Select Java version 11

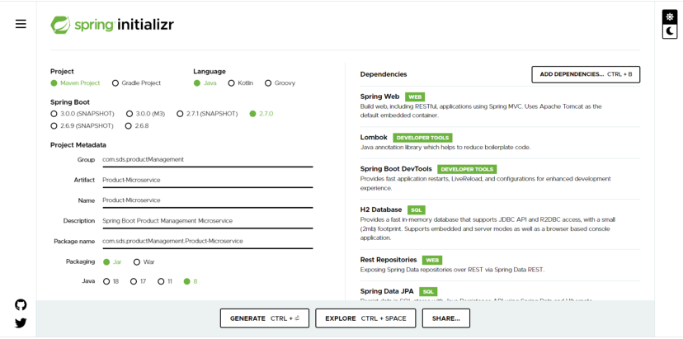coord(165,281)
